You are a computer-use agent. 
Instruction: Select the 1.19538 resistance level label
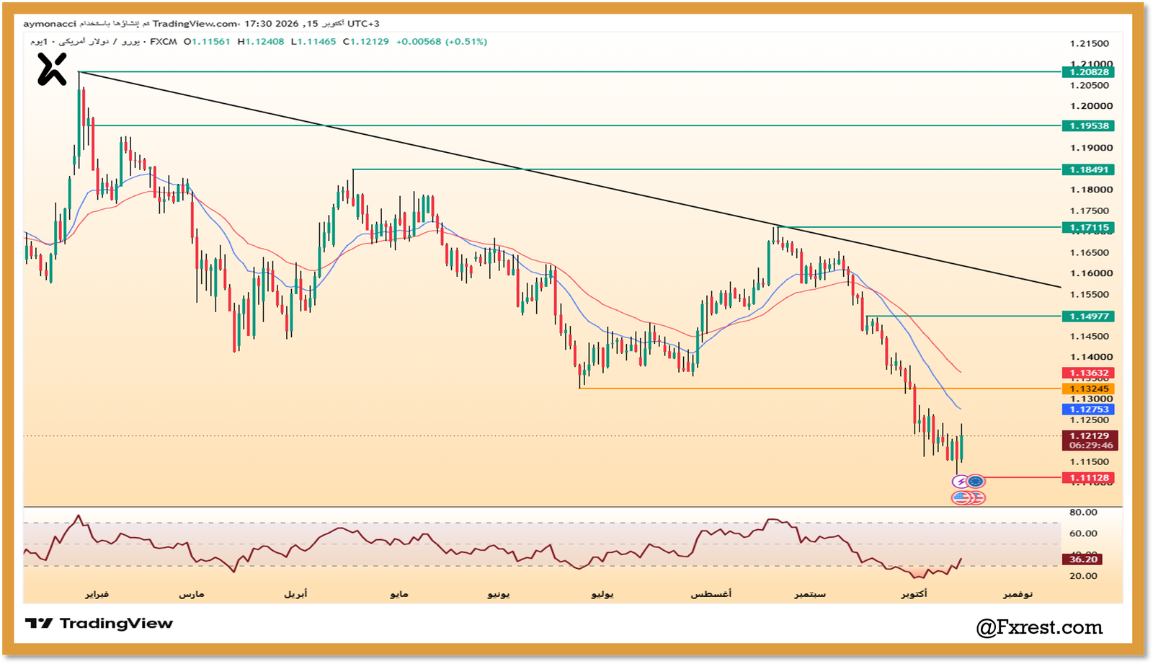pos(1088,126)
